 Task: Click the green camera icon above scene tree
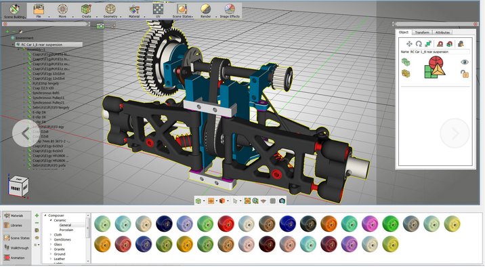click(100, 26)
